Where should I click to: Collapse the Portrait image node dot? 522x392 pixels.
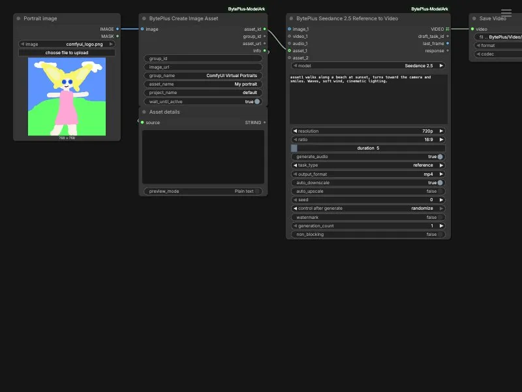(x=18, y=19)
